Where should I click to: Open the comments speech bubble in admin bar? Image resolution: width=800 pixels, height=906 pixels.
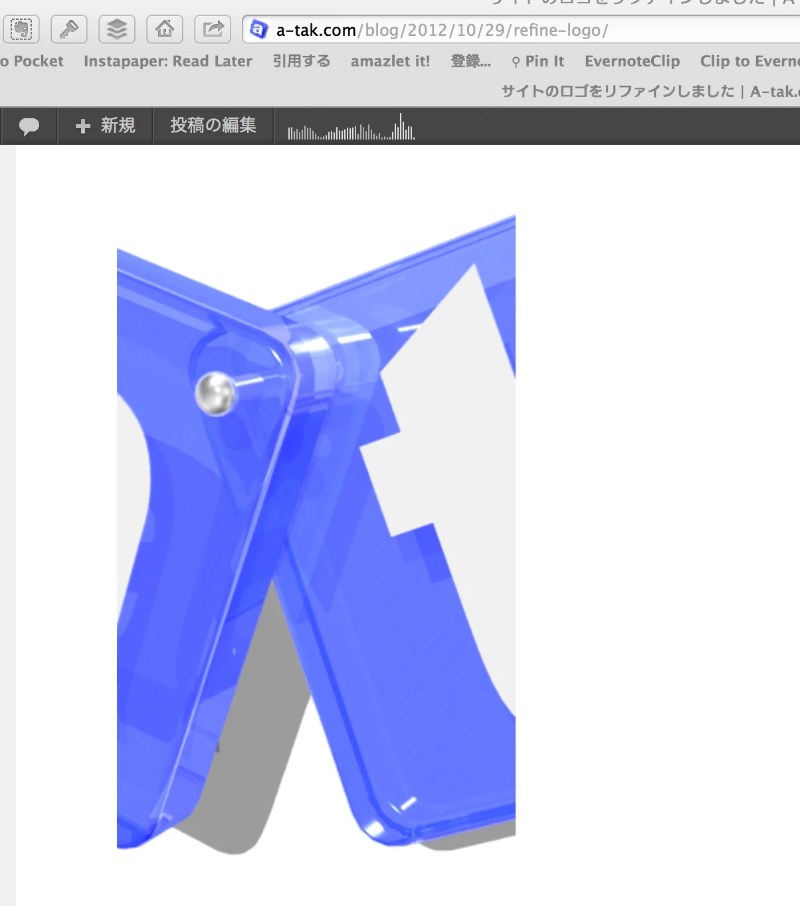coord(29,126)
